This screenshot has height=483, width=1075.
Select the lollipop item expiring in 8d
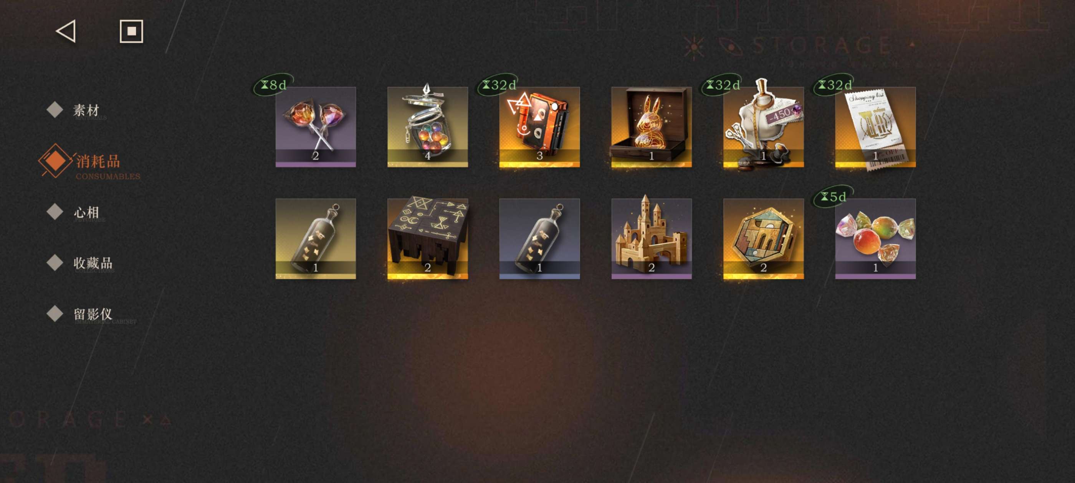pyautogui.click(x=316, y=127)
